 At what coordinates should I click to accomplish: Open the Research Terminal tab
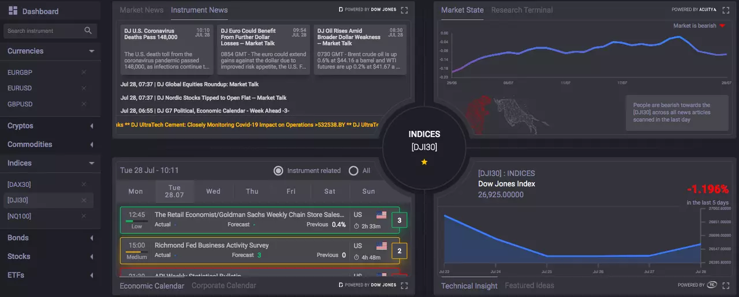pyautogui.click(x=522, y=10)
